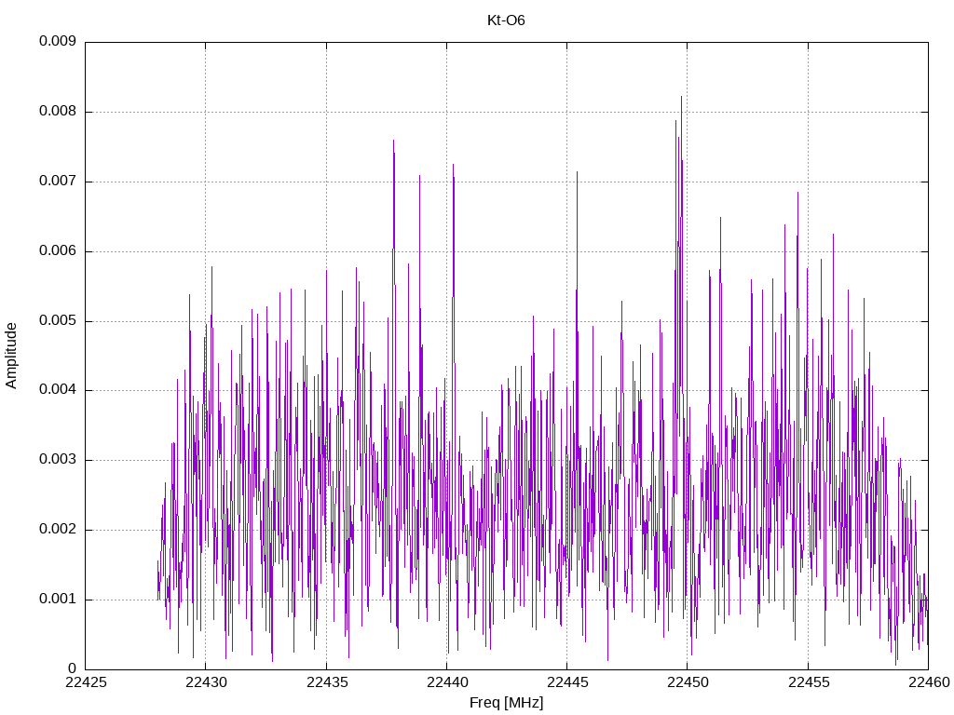
Task: Click x-axis tick label 22455
Action: pyautogui.click(x=808, y=682)
